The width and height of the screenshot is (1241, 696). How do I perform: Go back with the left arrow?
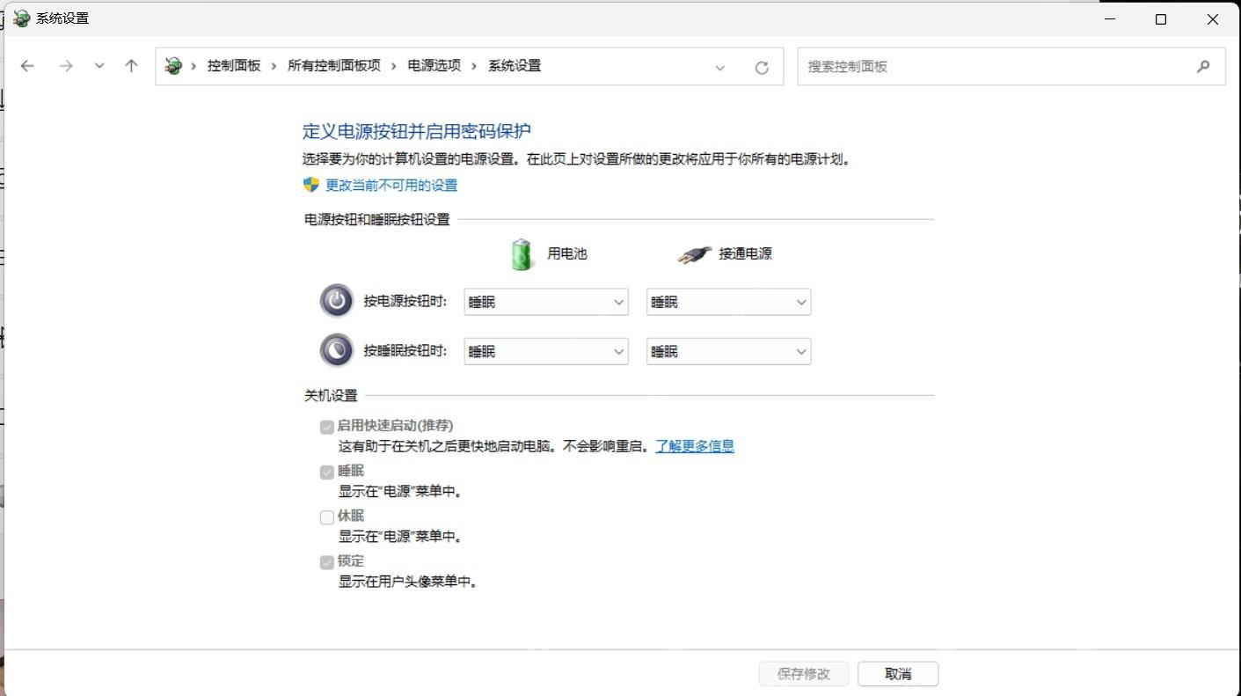27,66
